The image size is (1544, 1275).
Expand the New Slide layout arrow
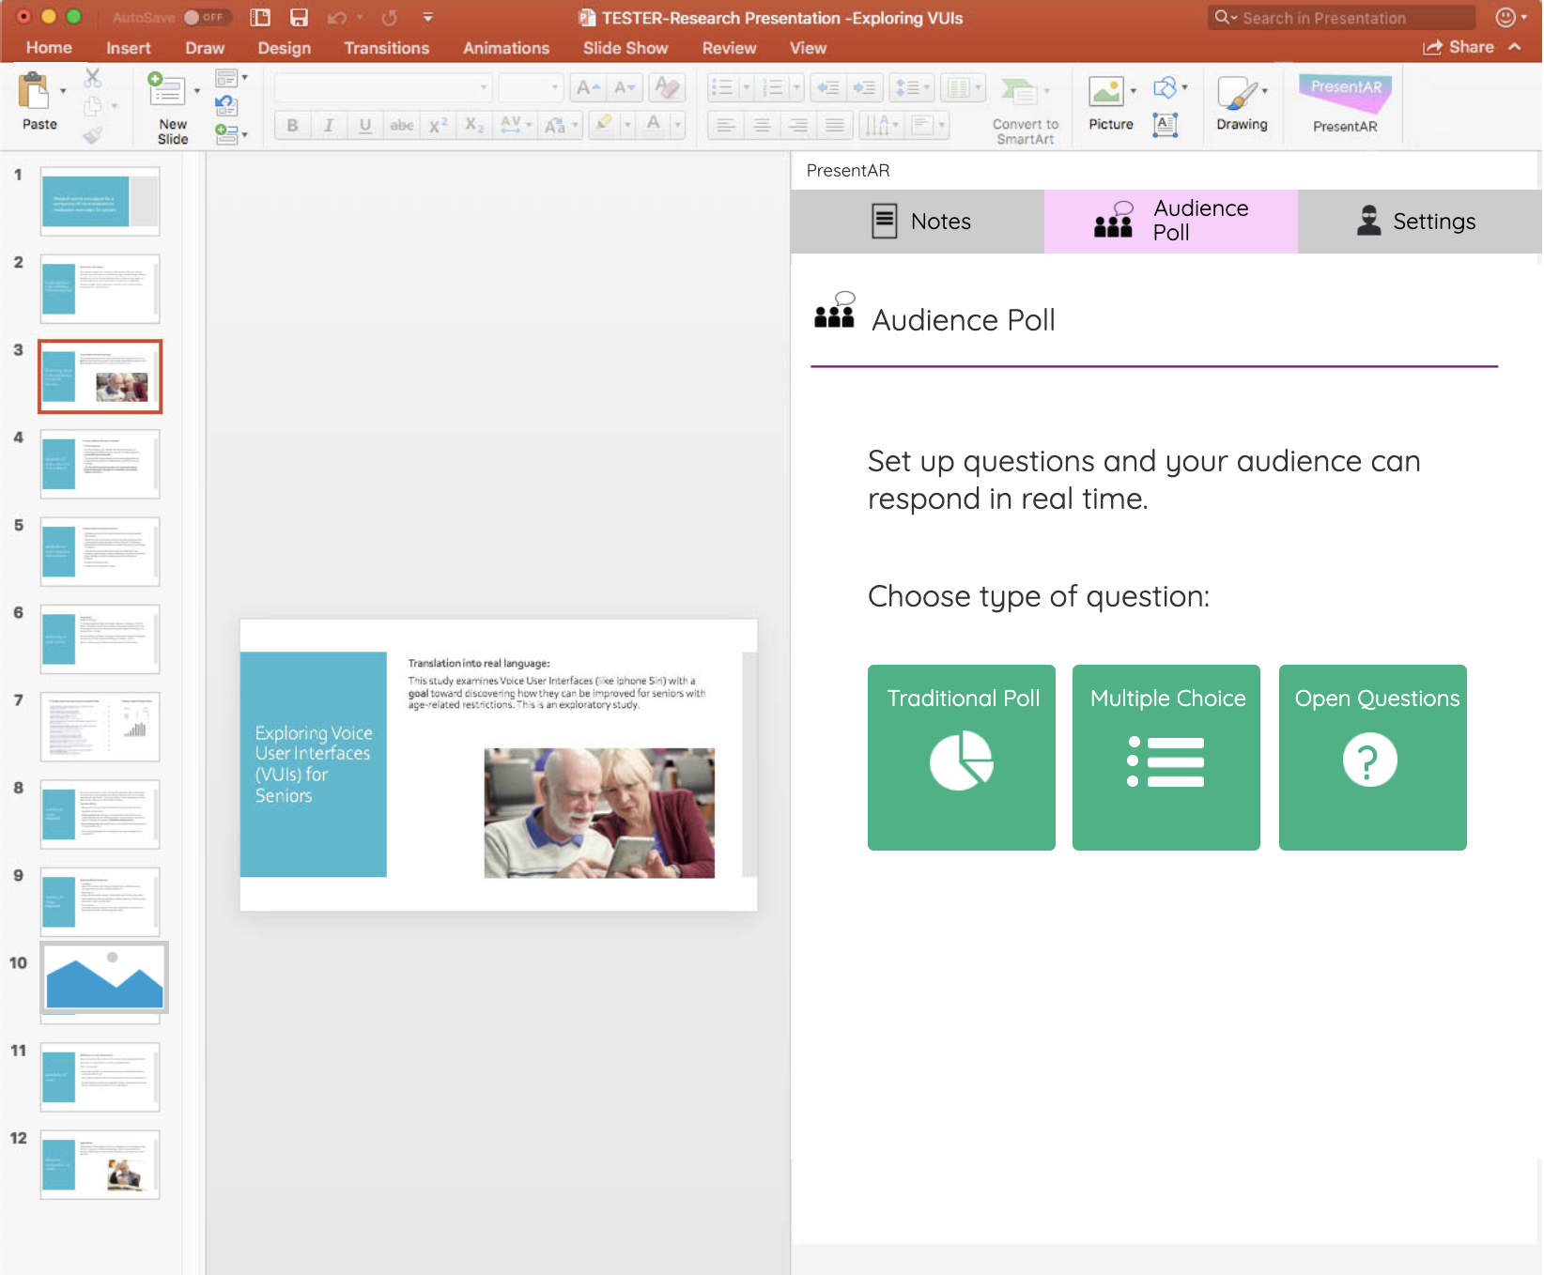(x=197, y=90)
